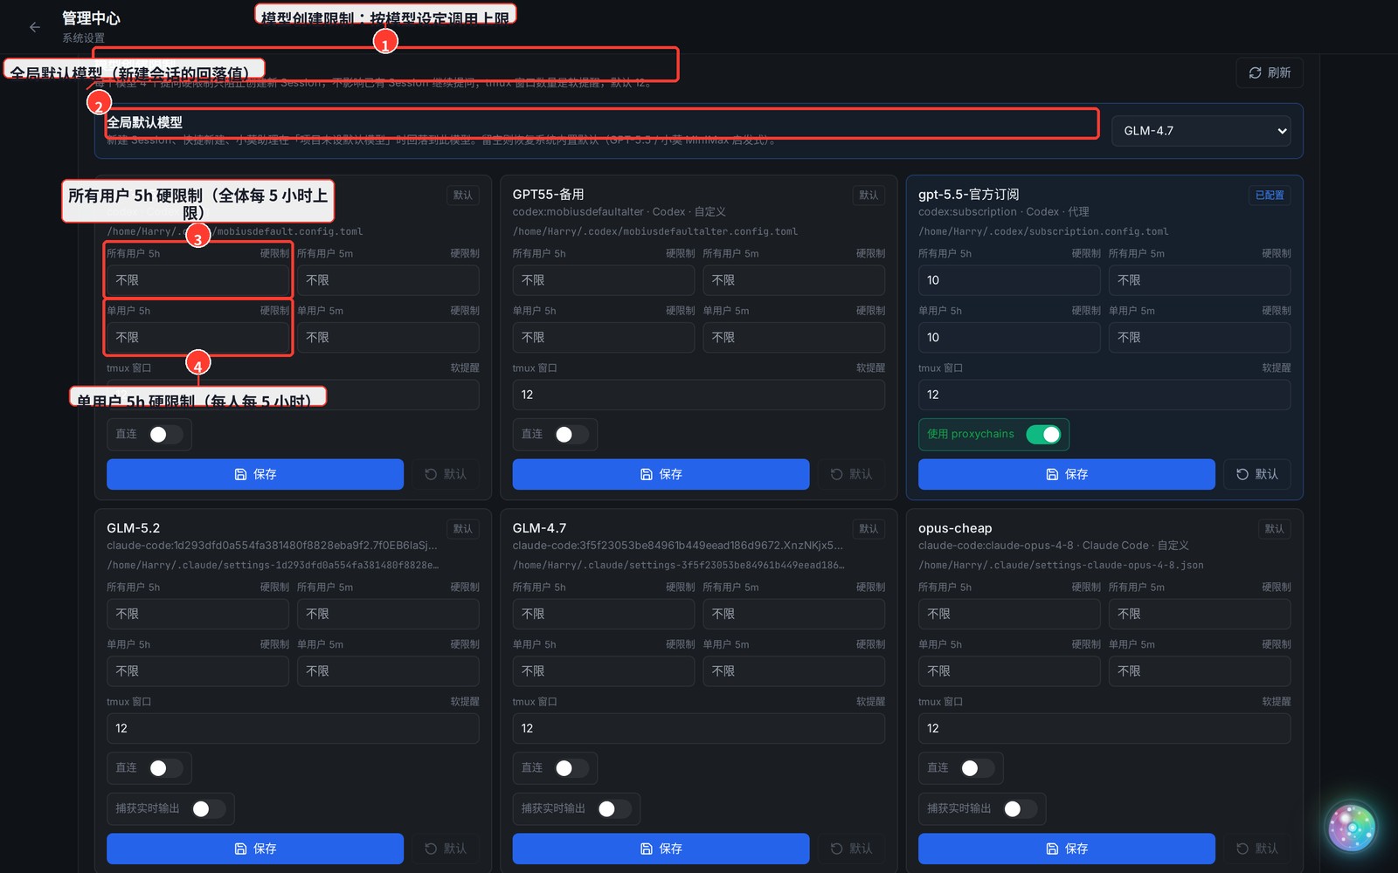Toggle 直连 on the GPT55-备用 card
1398x873 pixels.
571,434
